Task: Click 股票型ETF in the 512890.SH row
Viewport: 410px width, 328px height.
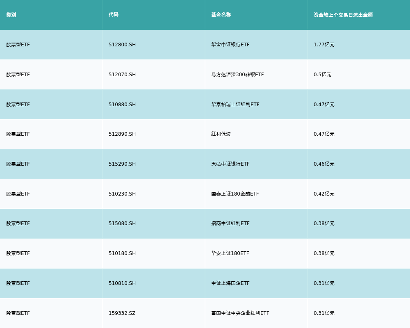Action: [x=18, y=134]
